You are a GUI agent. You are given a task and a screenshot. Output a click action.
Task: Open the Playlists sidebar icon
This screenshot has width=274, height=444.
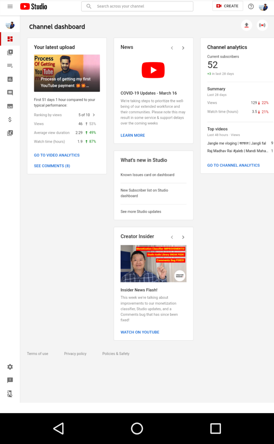(10, 66)
